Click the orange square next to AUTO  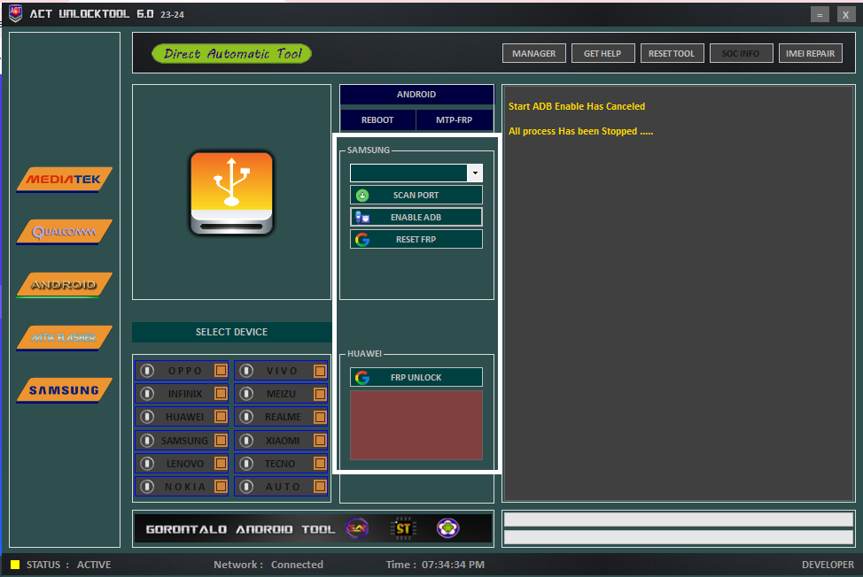pyautogui.click(x=320, y=487)
